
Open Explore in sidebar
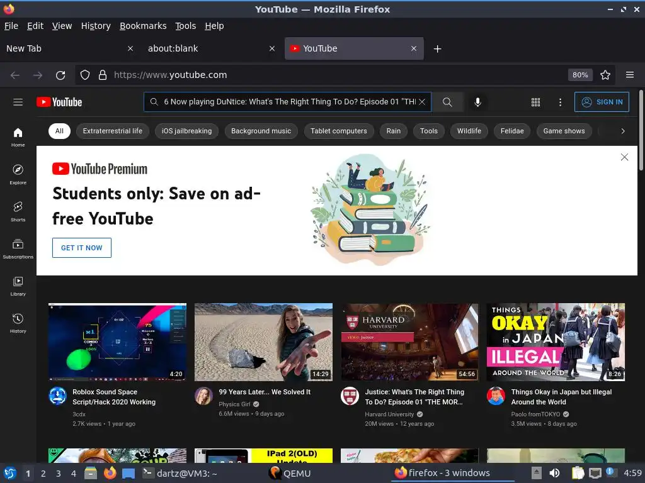[x=18, y=175]
